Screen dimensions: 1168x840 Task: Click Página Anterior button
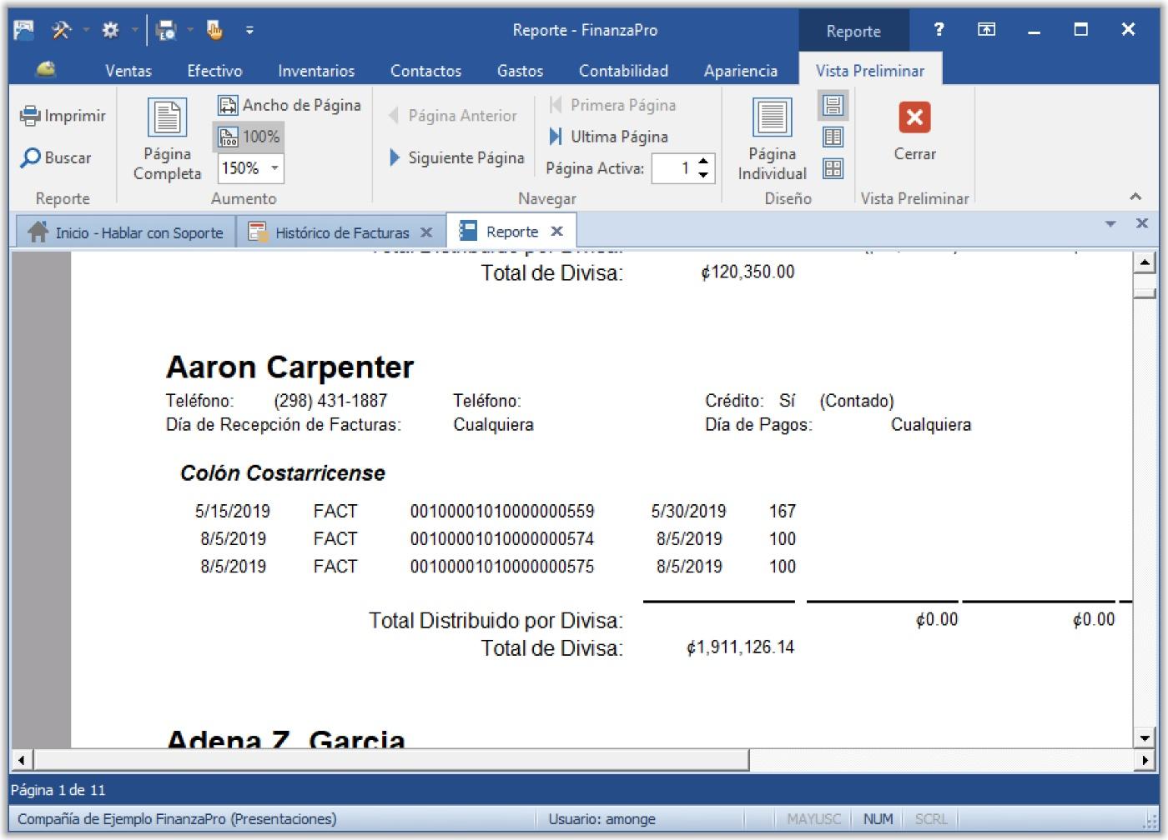453,115
